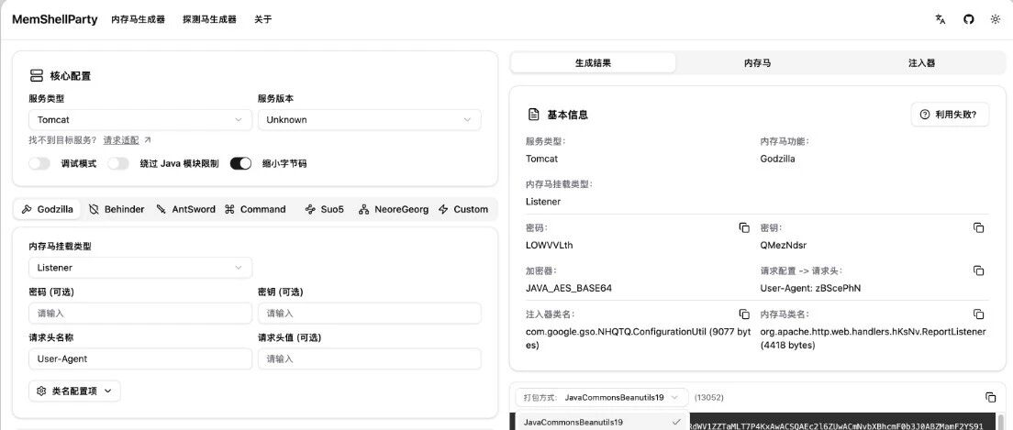This screenshot has width=1013, height=430.
Task: Select the AntSword tab
Action: tap(186, 209)
